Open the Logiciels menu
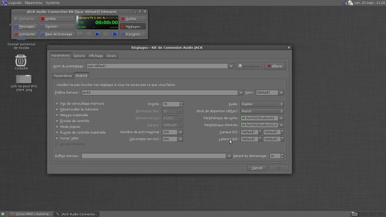The height and width of the screenshot is (217, 386). (x=15, y=3)
